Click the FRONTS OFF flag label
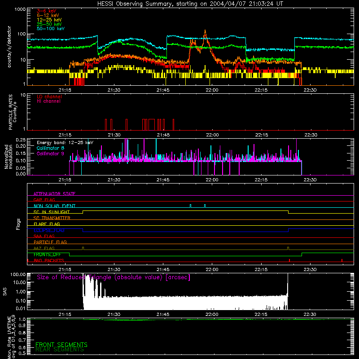The height and width of the screenshot is (359, 359). coord(47,254)
